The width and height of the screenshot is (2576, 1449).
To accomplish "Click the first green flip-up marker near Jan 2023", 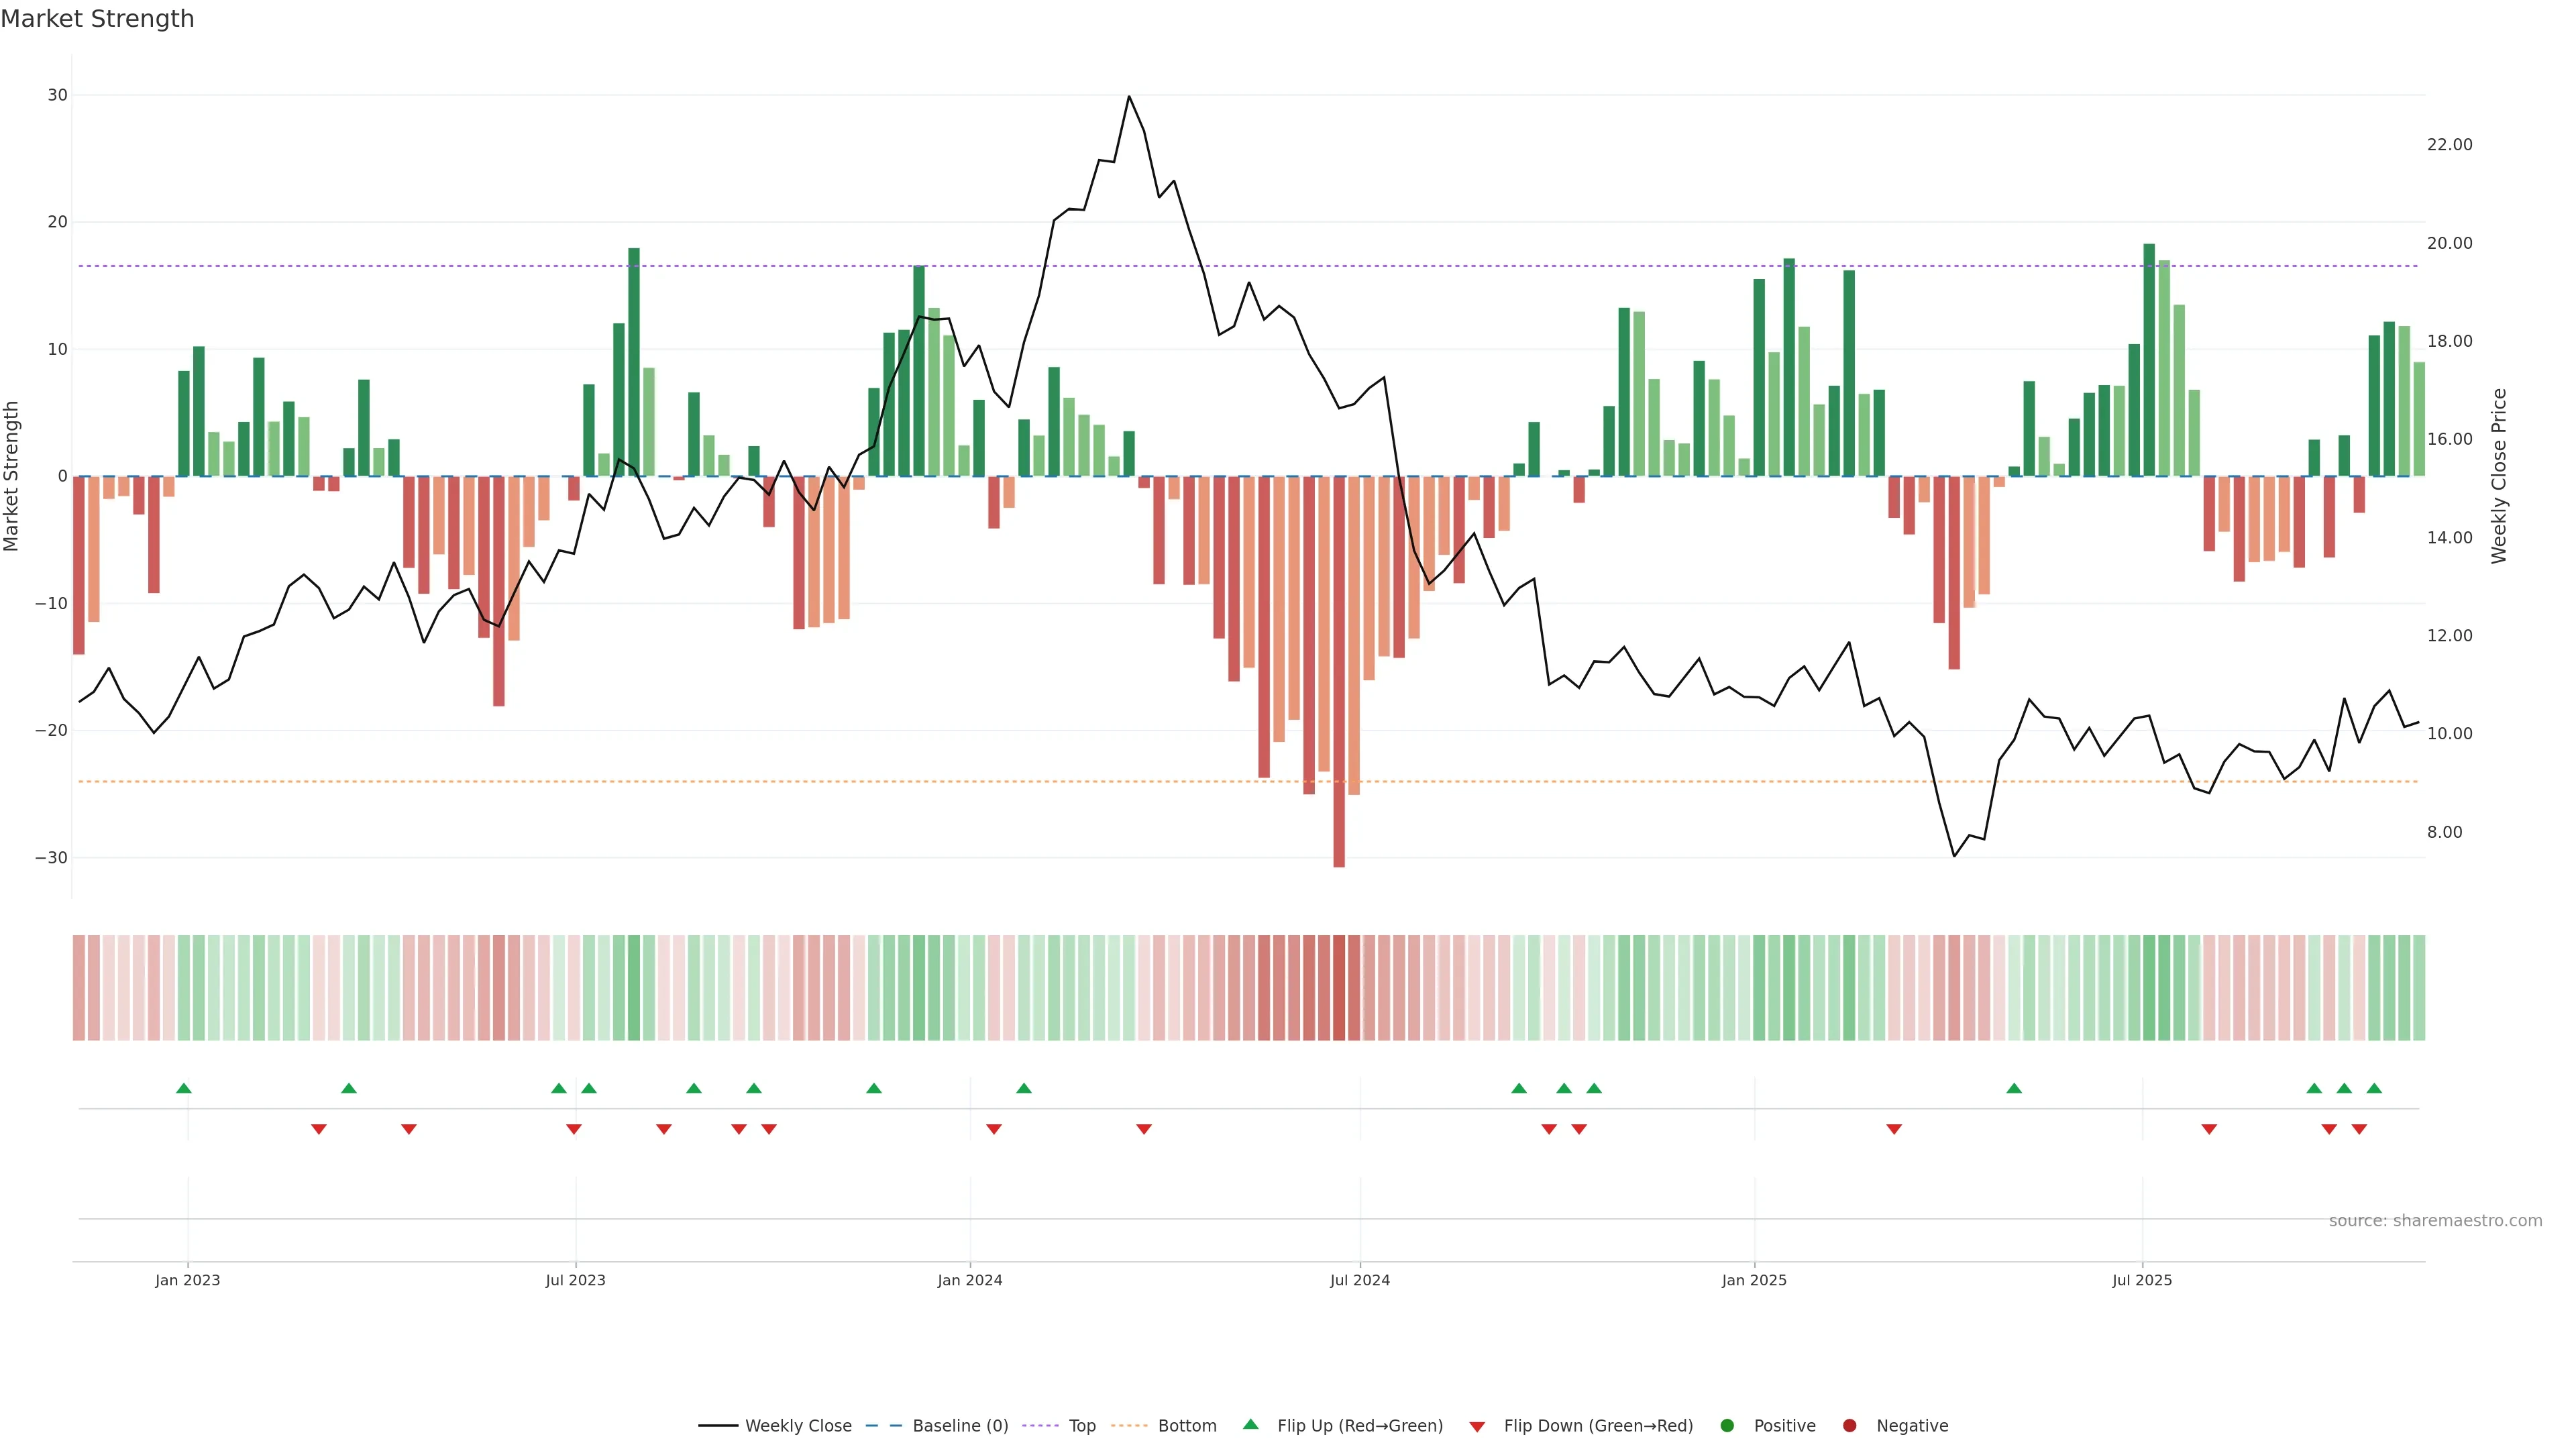I will tap(184, 1088).
